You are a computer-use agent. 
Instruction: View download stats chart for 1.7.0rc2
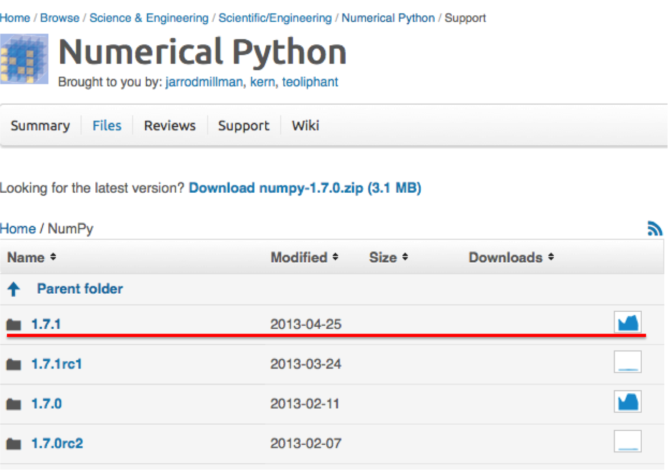[628, 441]
